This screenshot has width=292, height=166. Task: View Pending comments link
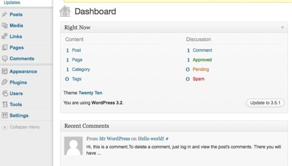point(201,69)
